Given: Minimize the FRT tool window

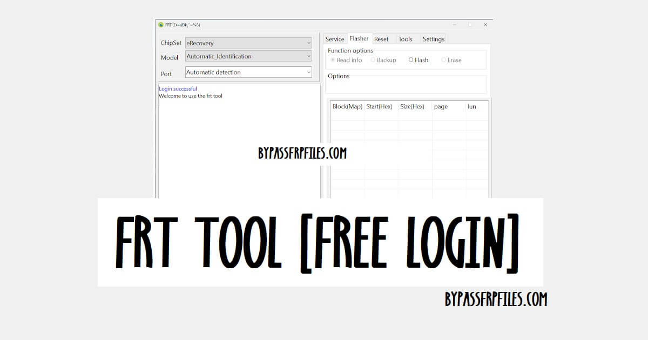Looking at the screenshot, I should click(454, 24).
